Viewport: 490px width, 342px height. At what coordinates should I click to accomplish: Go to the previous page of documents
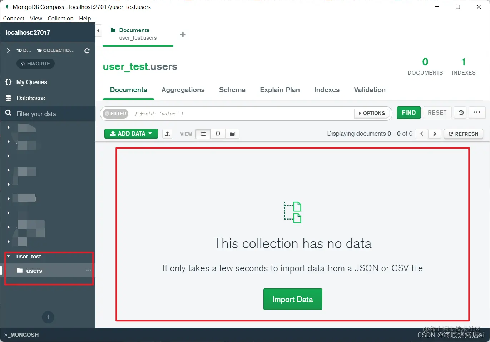(422, 134)
